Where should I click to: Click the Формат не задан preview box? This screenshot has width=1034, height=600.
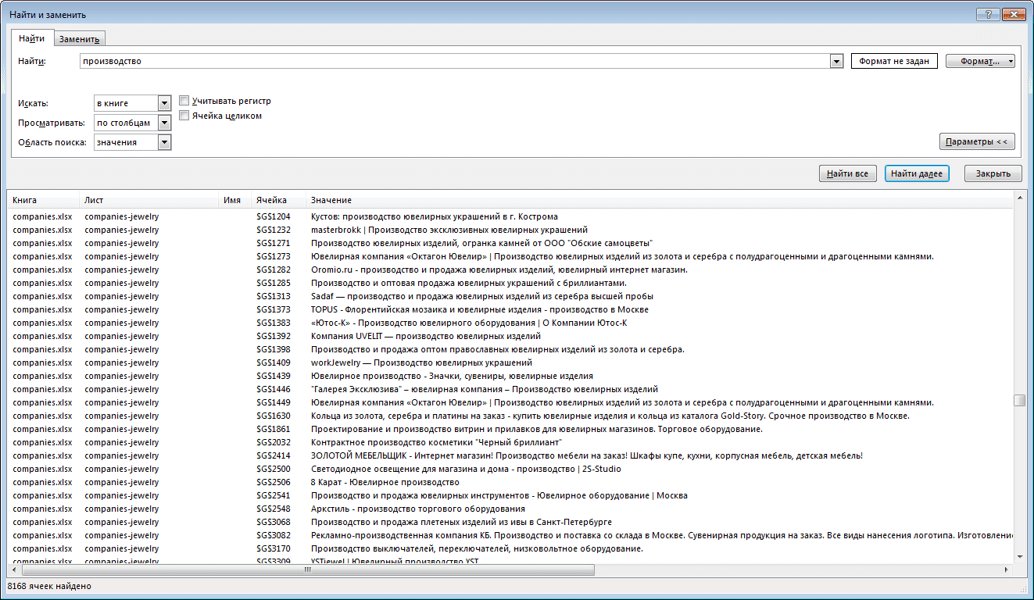(x=894, y=61)
